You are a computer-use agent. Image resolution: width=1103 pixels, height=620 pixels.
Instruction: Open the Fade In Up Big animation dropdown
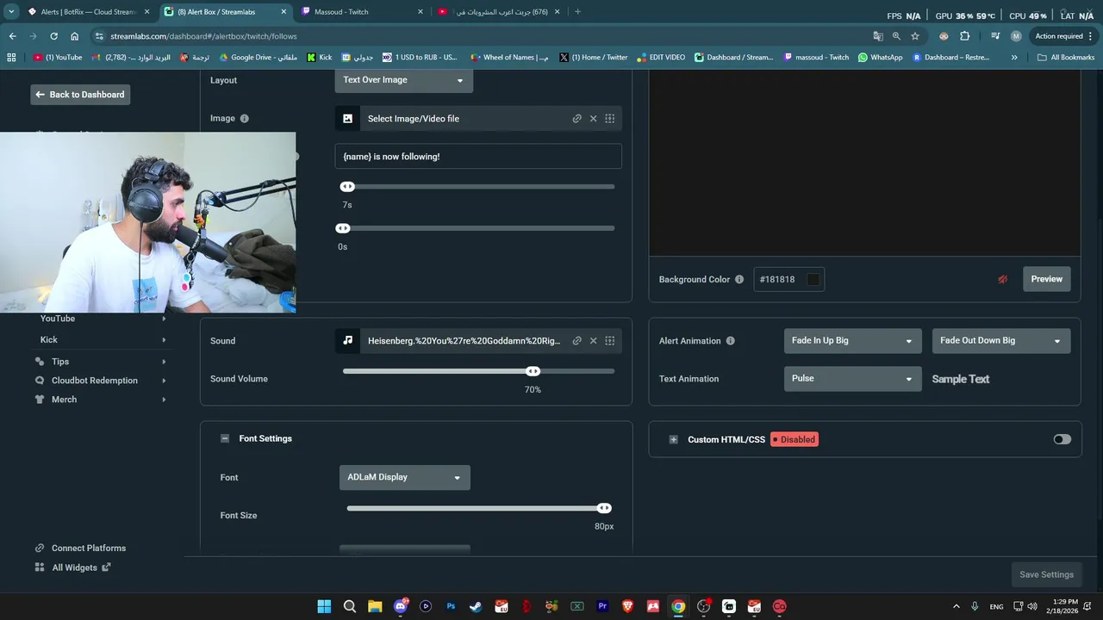click(x=853, y=341)
